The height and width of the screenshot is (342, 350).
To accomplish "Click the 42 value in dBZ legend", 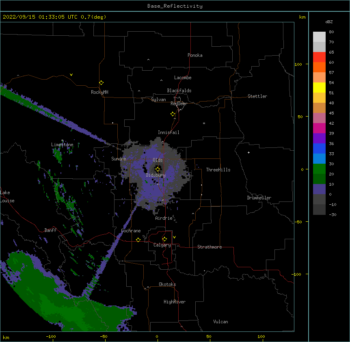I will pos(331,123).
